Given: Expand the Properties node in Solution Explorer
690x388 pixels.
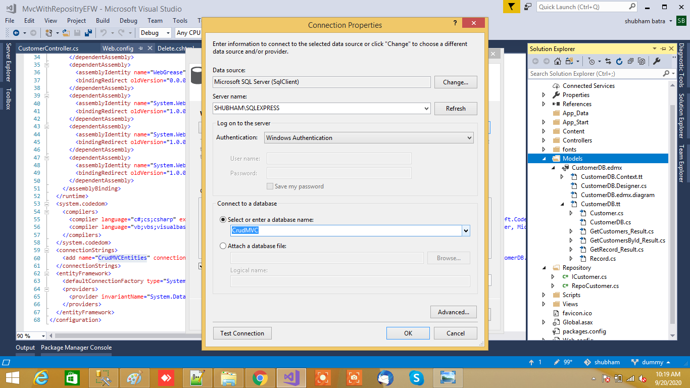Looking at the screenshot, I should pos(544,95).
